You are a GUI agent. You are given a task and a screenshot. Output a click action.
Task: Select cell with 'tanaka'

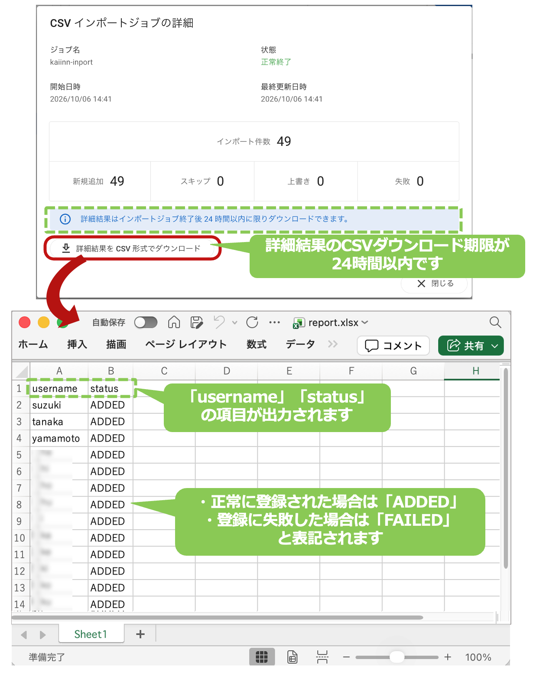(59, 422)
